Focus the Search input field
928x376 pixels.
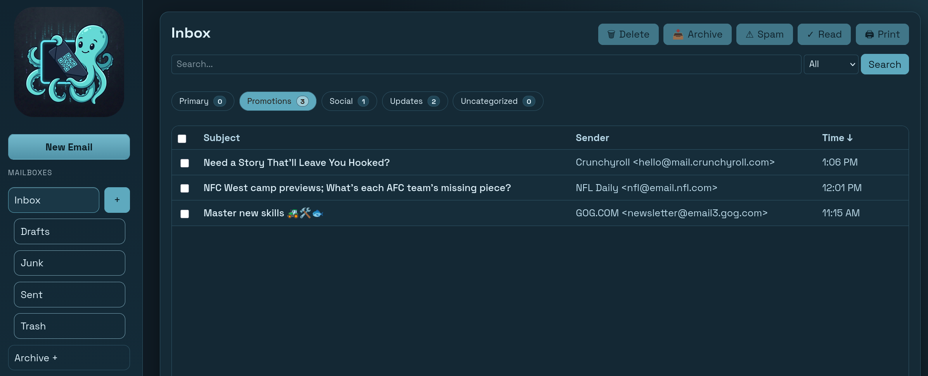(x=486, y=64)
